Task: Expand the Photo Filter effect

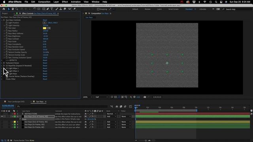Action: (2, 79)
